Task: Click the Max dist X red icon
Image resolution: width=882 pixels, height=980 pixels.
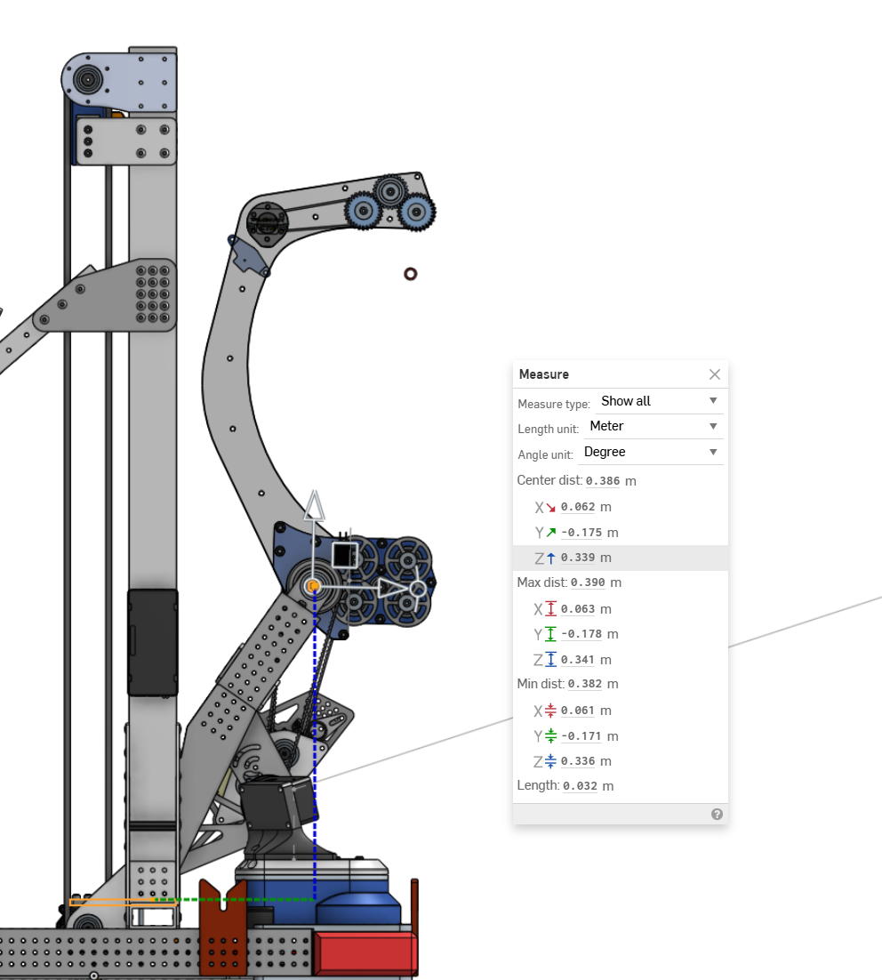Action: 550,609
